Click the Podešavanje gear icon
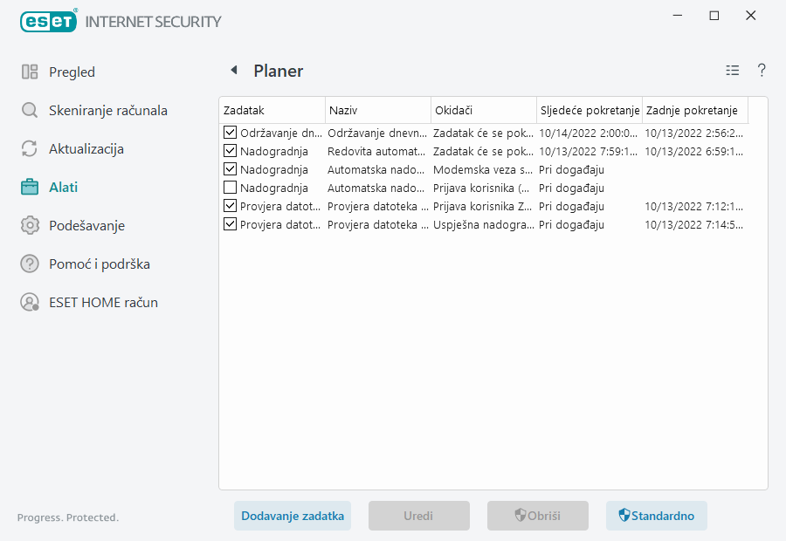The height and width of the screenshot is (541, 786). [30, 225]
